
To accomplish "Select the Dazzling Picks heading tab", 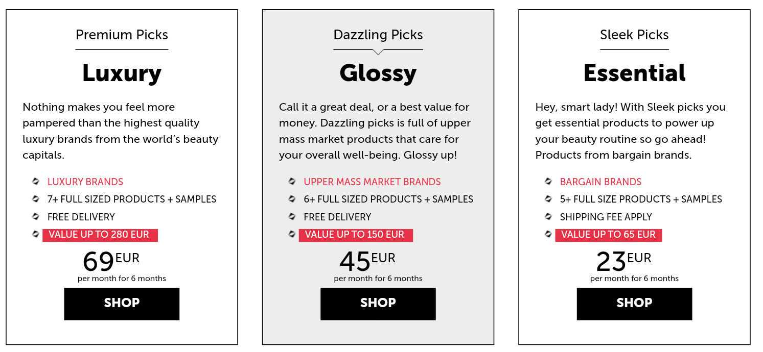I will [378, 35].
